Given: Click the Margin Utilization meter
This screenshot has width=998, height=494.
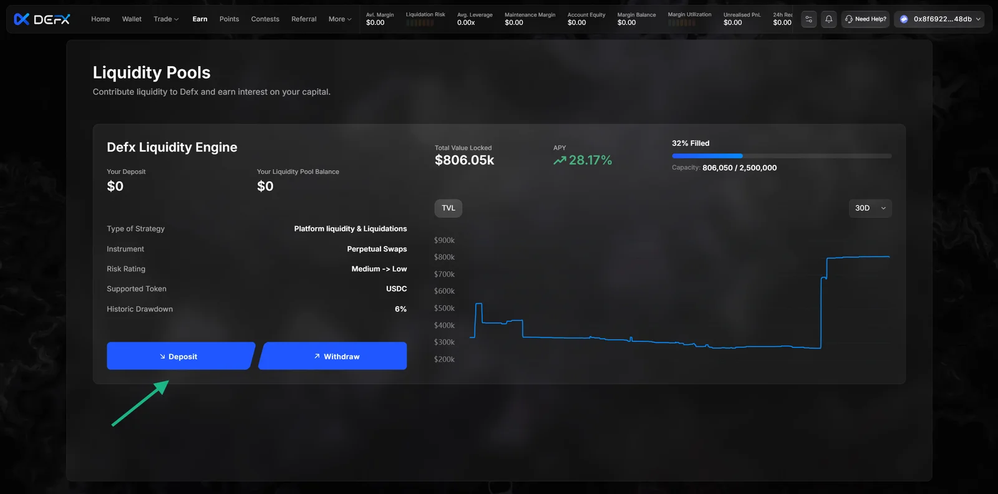Looking at the screenshot, I should [x=682, y=23].
